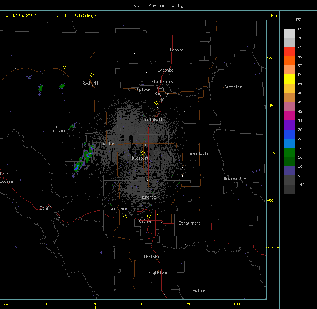Click the Okotoks label
317x309 pixels.
coord(152,257)
